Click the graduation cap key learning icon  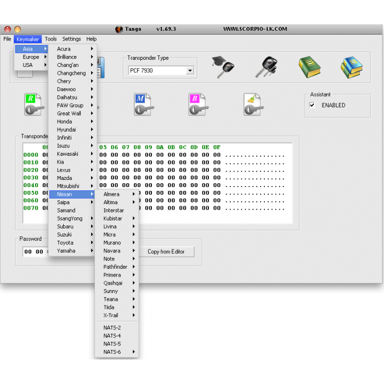(223, 67)
